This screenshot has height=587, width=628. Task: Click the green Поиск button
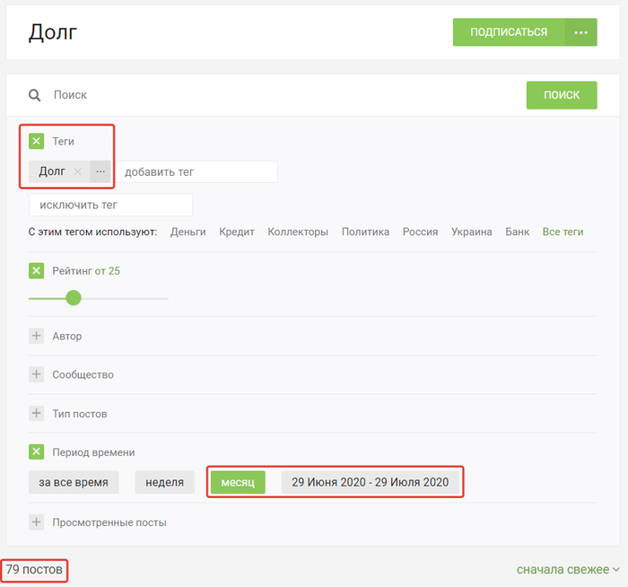(x=561, y=95)
